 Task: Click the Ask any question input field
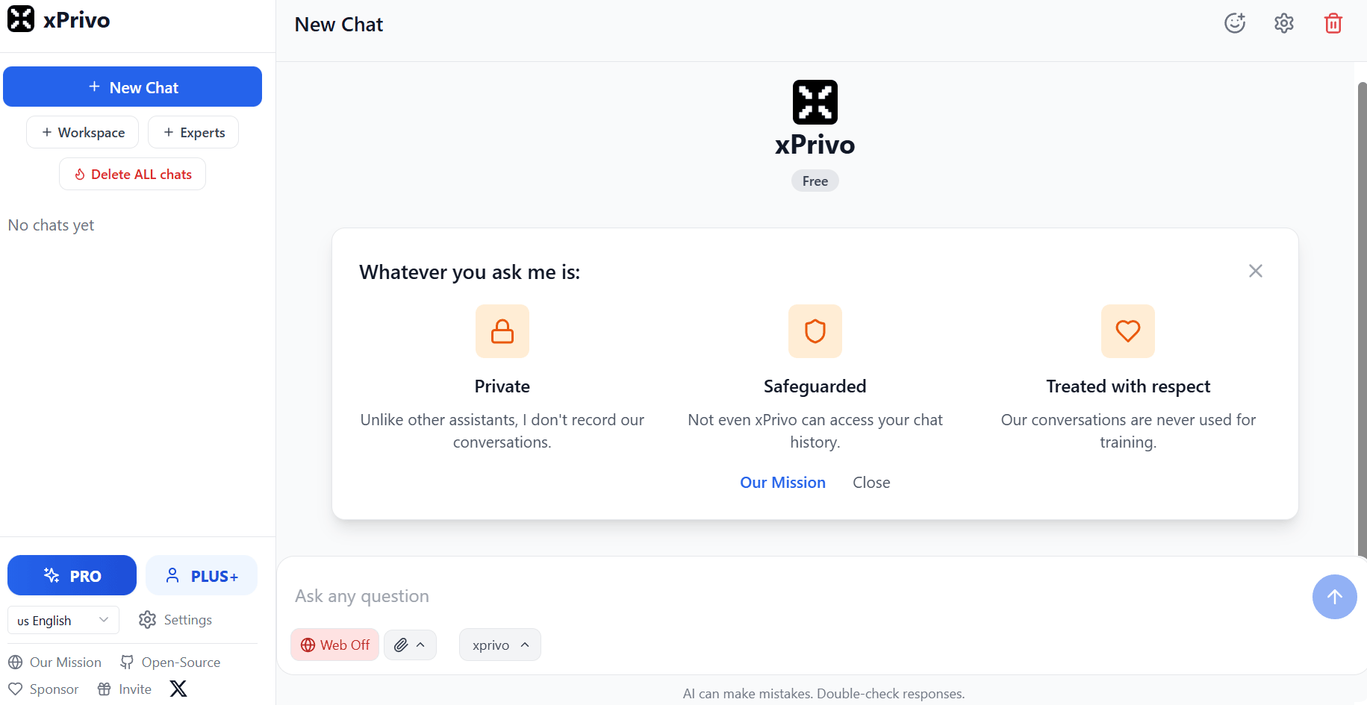(791, 596)
